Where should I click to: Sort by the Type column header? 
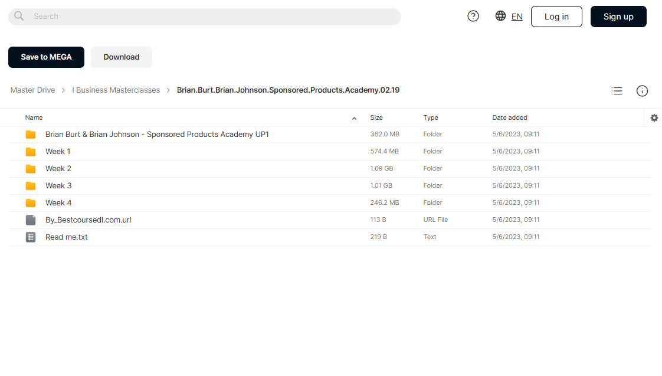[431, 117]
